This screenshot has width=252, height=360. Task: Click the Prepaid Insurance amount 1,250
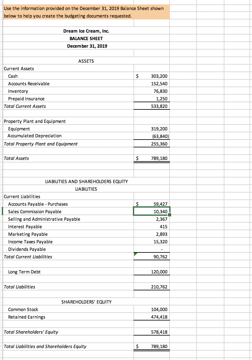(x=161, y=98)
